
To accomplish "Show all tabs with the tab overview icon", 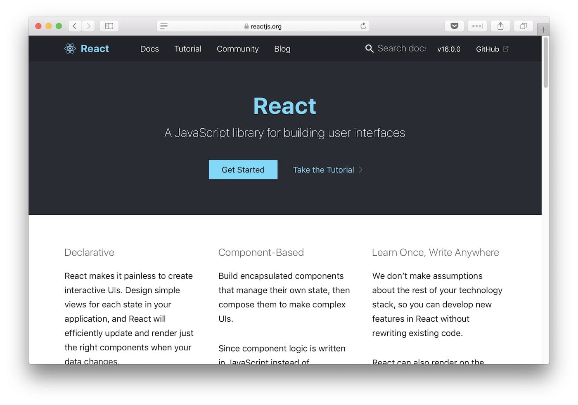I will (523, 26).
